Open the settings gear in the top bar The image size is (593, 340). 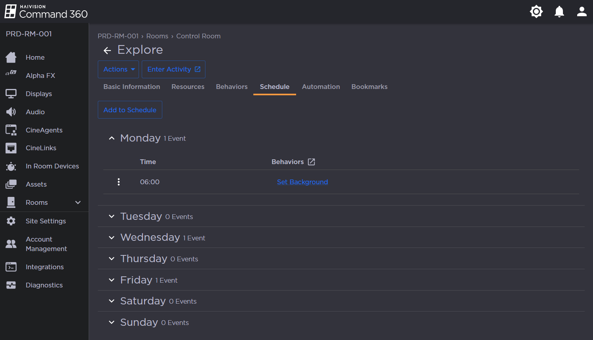536,11
